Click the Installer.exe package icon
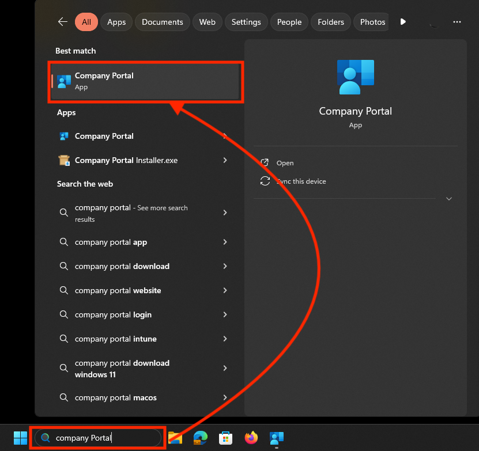Viewport: 479px width, 451px height. point(64,160)
